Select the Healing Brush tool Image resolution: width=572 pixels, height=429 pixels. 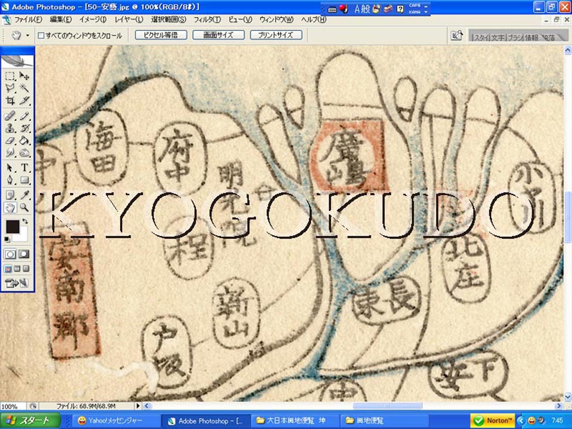10,116
